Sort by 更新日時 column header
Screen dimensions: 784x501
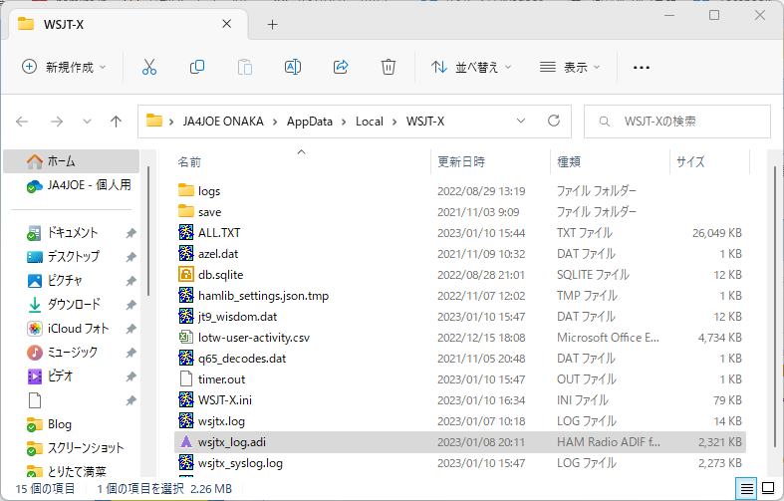click(490, 161)
